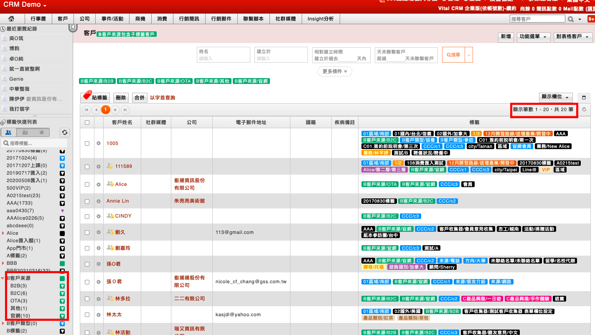Open the Insight分析 menu
595x335 pixels.
coord(320,19)
